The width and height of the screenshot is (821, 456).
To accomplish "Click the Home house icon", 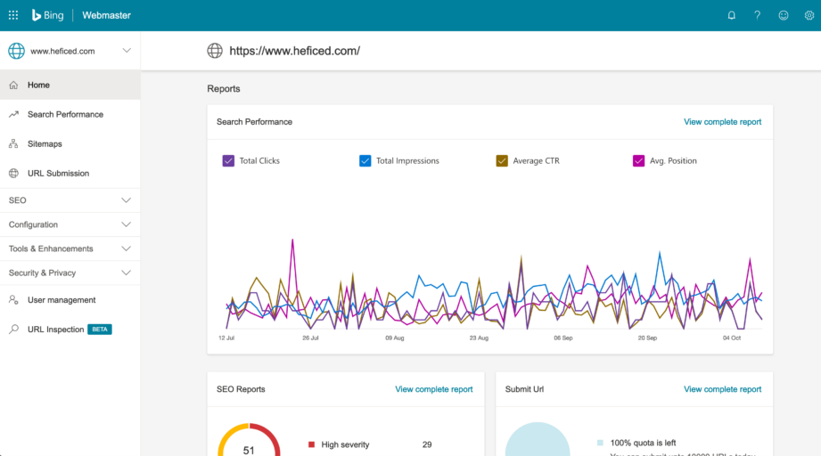I will [x=13, y=85].
